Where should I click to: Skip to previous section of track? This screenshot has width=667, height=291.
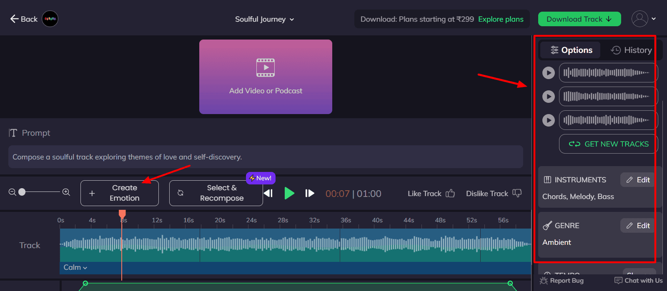click(x=268, y=193)
